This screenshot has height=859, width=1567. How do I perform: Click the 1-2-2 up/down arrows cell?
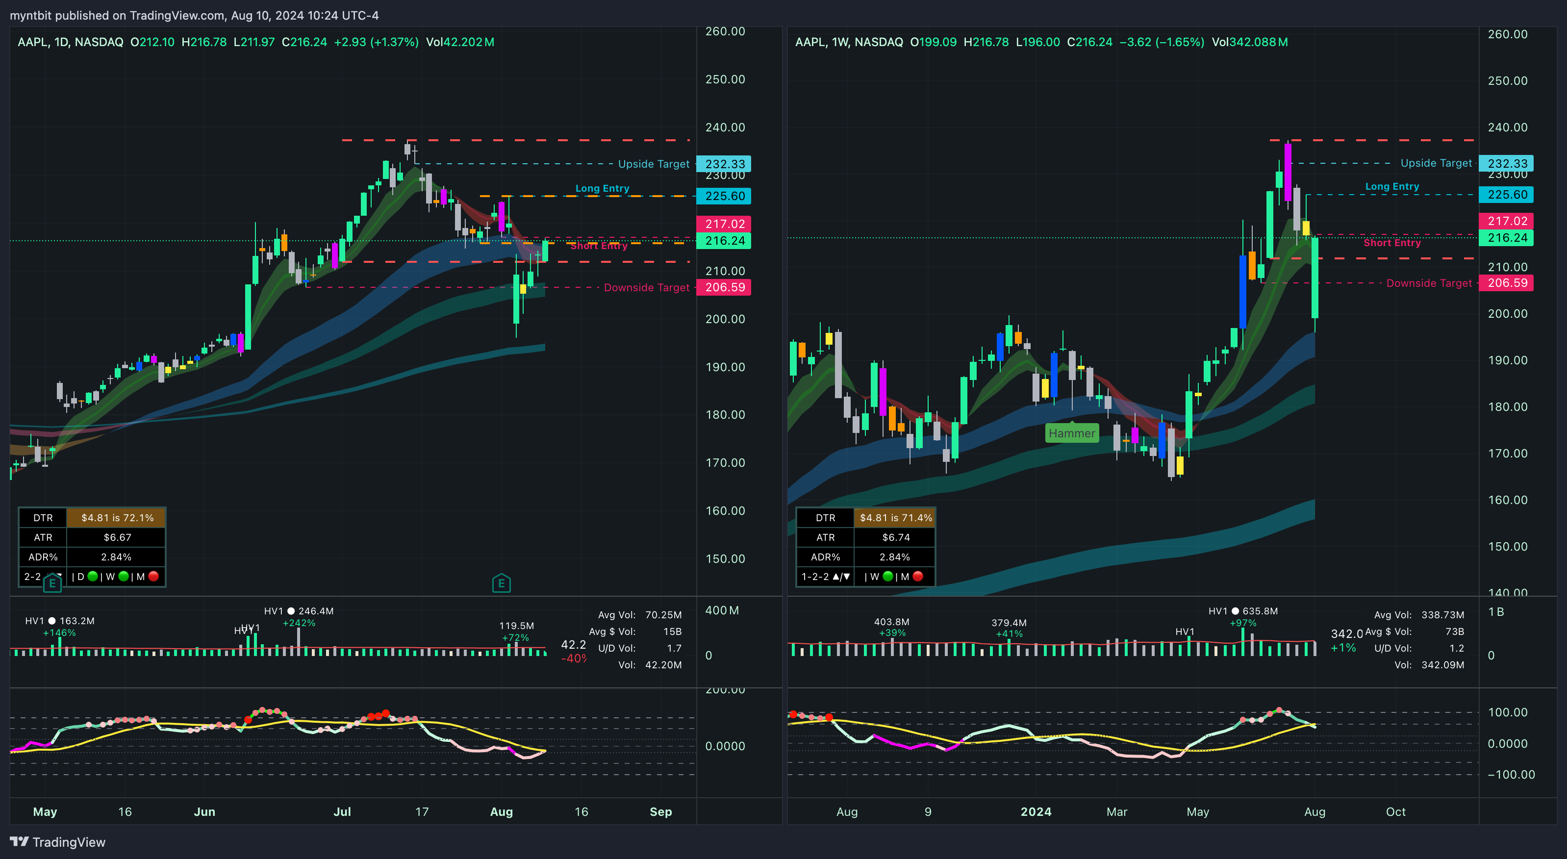826,576
